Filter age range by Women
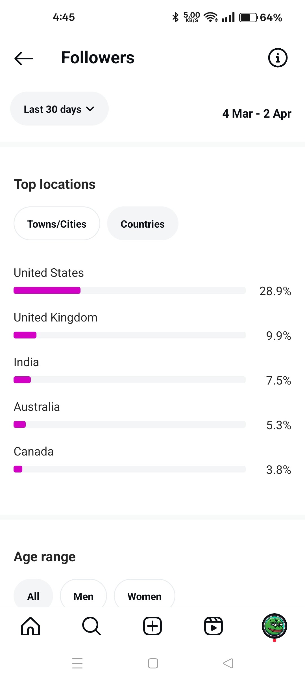Screen dimensions: 305x682 (145, 593)
